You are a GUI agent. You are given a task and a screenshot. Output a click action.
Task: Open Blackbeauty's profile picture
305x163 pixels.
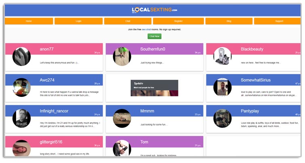coord(222,56)
